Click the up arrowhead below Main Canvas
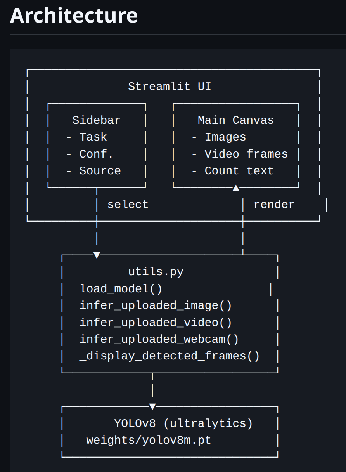The image size is (346, 472). 236,188
